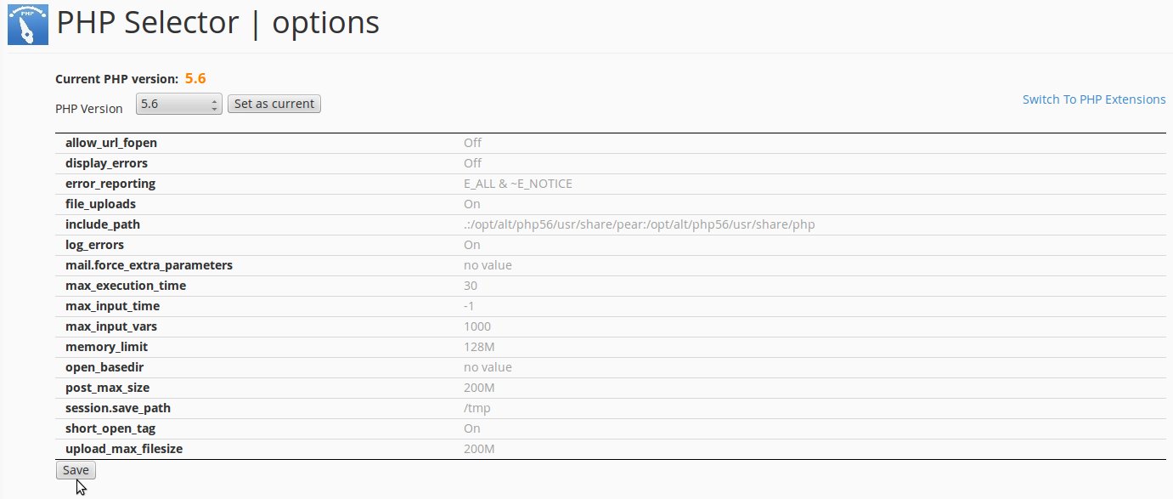This screenshot has width=1173, height=499.
Task: Click the Save button
Action: click(x=76, y=470)
